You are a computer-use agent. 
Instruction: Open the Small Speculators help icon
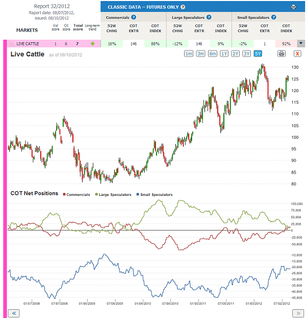274,17
